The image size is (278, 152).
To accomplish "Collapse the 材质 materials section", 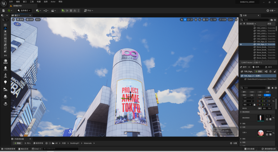I will coord(241,127).
